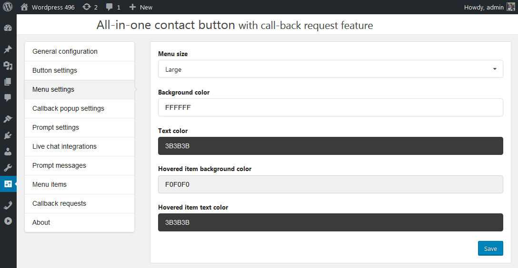Open Users icon in admin sidebar
The height and width of the screenshot is (268, 518).
tap(8, 152)
